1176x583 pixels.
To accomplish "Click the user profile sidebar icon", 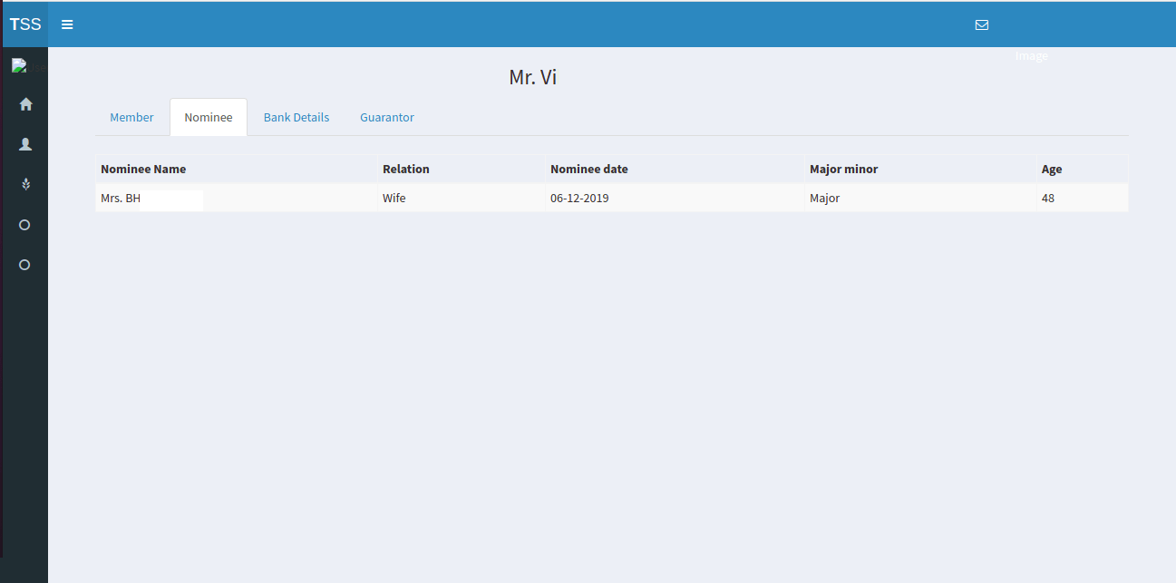I will 25,144.
